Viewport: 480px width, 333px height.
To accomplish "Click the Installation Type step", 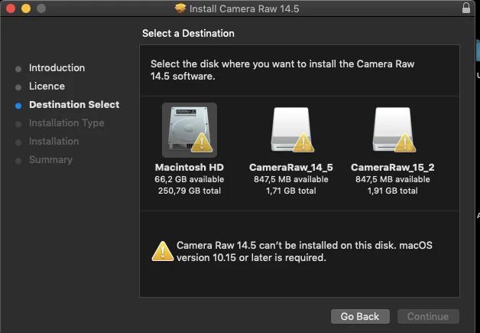I will [x=66, y=123].
